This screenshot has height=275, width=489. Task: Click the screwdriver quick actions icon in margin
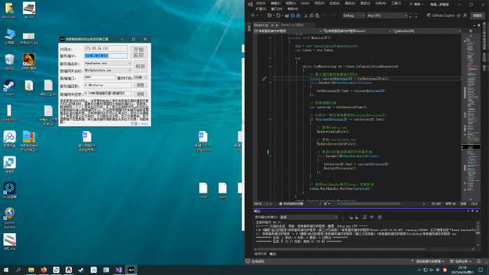click(x=264, y=79)
